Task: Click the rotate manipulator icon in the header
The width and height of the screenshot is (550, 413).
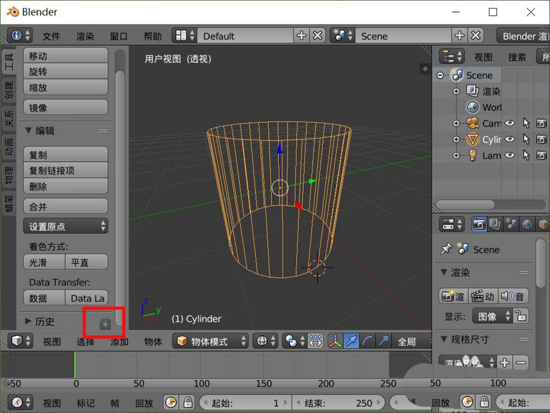Action: point(366,341)
